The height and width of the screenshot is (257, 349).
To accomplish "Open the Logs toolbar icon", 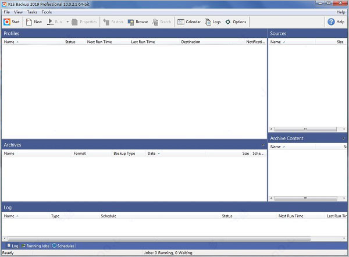I will (208, 22).
